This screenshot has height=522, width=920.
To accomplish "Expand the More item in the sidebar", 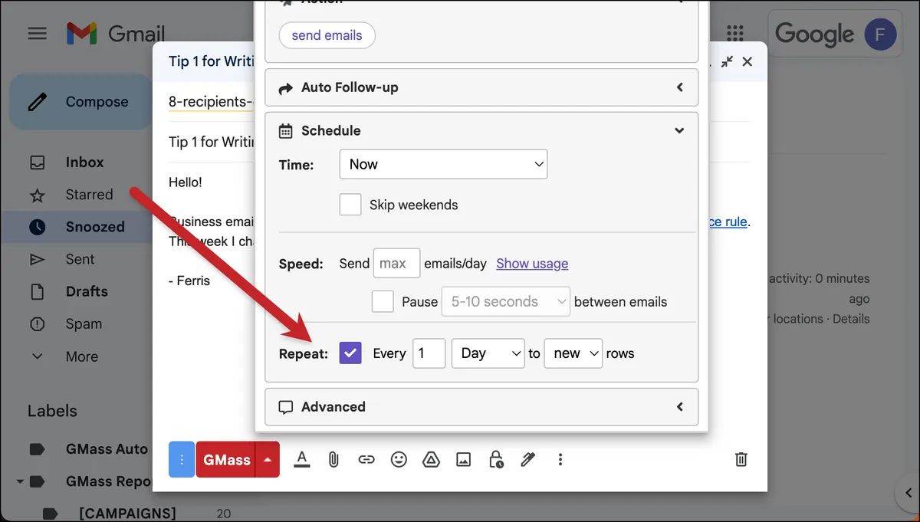I will [81, 356].
